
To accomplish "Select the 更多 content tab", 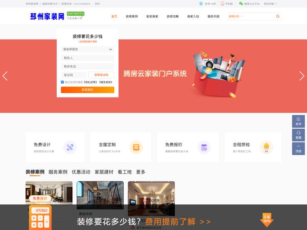I will click(x=141, y=172).
